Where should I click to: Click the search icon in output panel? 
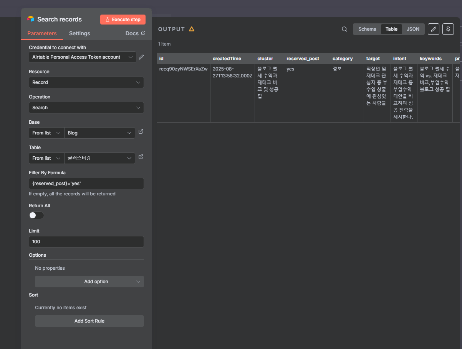344,29
